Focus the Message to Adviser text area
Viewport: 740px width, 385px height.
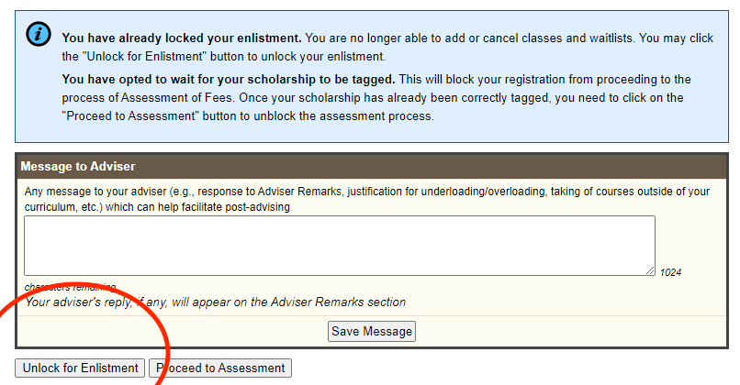(x=340, y=246)
